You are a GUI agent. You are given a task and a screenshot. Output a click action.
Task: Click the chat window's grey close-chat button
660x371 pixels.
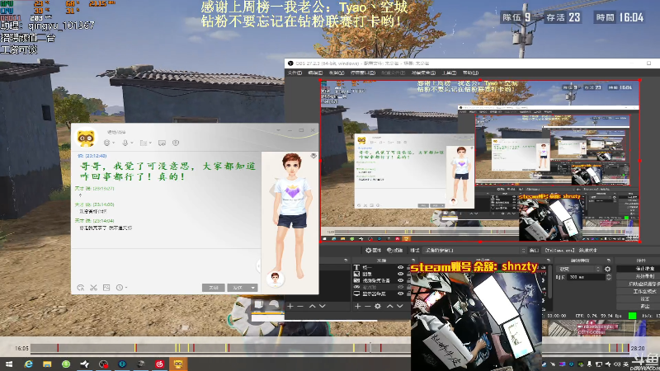pos(214,288)
